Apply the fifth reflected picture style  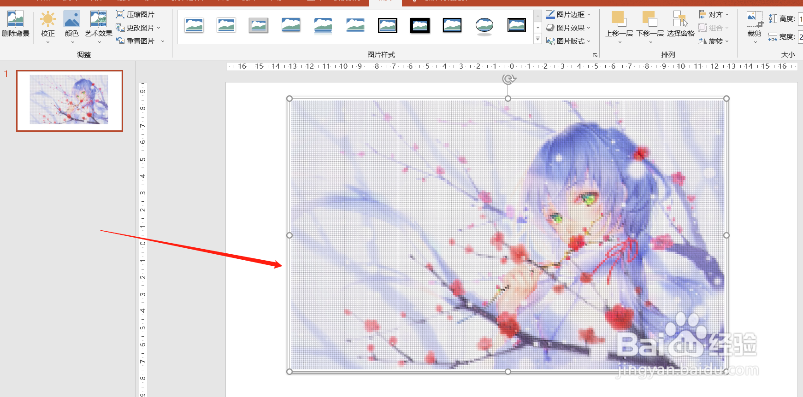click(x=323, y=25)
